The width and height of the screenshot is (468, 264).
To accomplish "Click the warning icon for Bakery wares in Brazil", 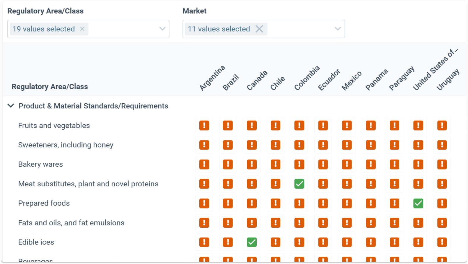I will click(228, 164).
